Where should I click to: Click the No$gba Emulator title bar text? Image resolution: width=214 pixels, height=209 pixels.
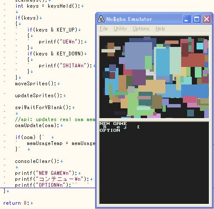[x=129, y=19]
